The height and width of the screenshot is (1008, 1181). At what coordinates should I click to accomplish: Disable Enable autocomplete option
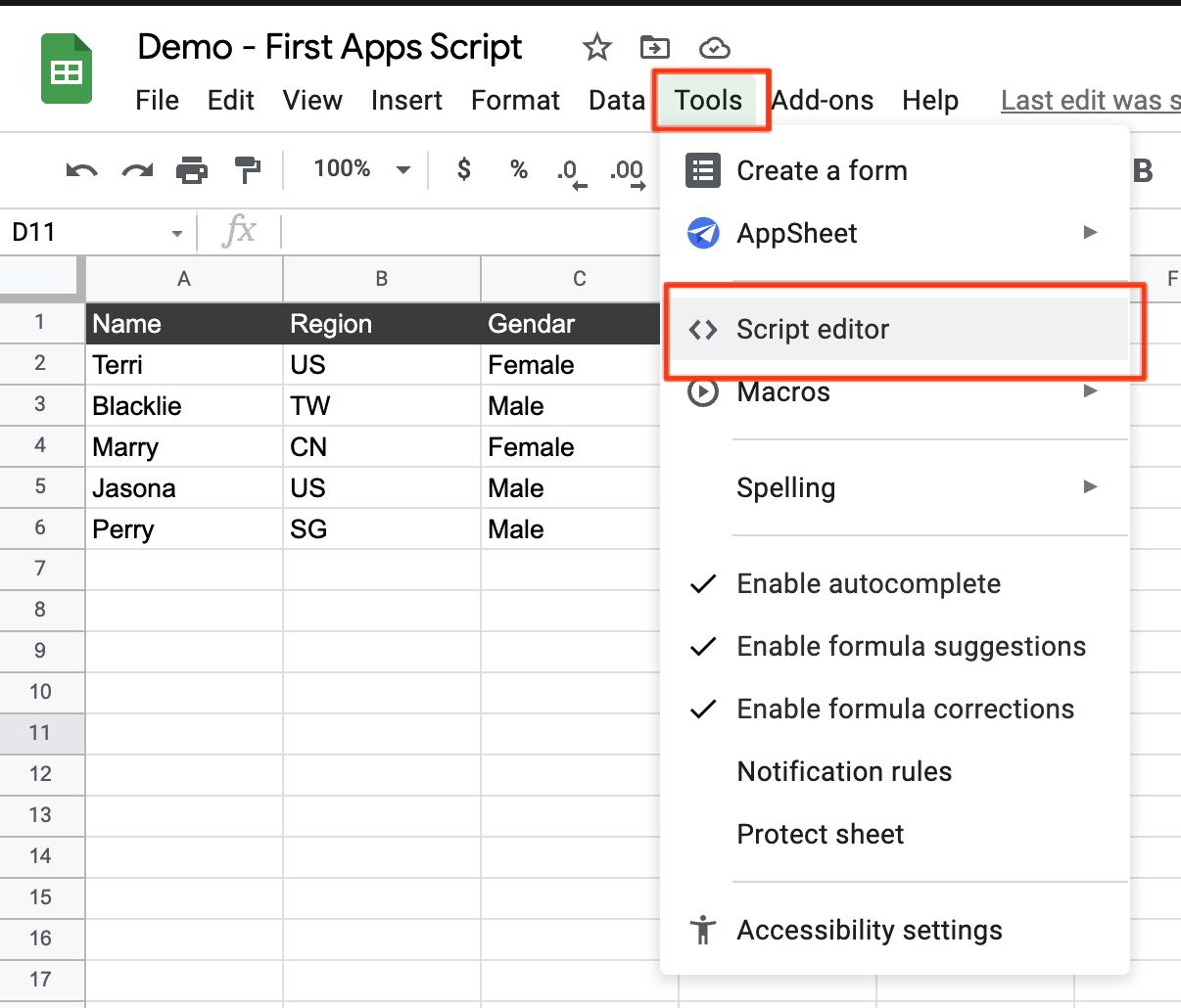point(868,584)
